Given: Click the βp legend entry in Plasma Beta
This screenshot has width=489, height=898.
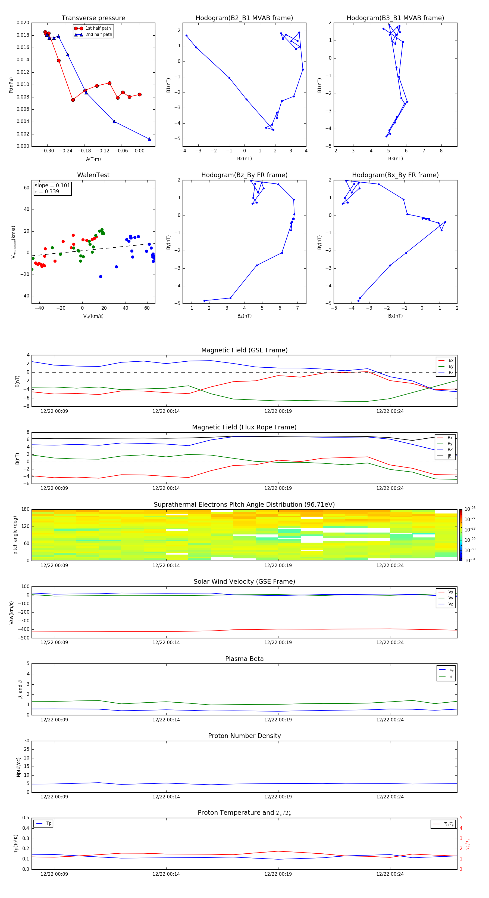Looking at the screenshot, I should click(446, 669).
